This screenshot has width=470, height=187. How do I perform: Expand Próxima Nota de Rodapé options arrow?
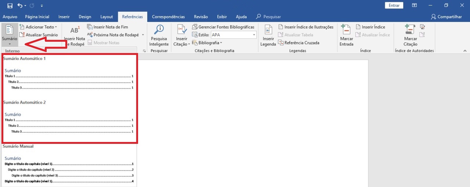[143, 35]
